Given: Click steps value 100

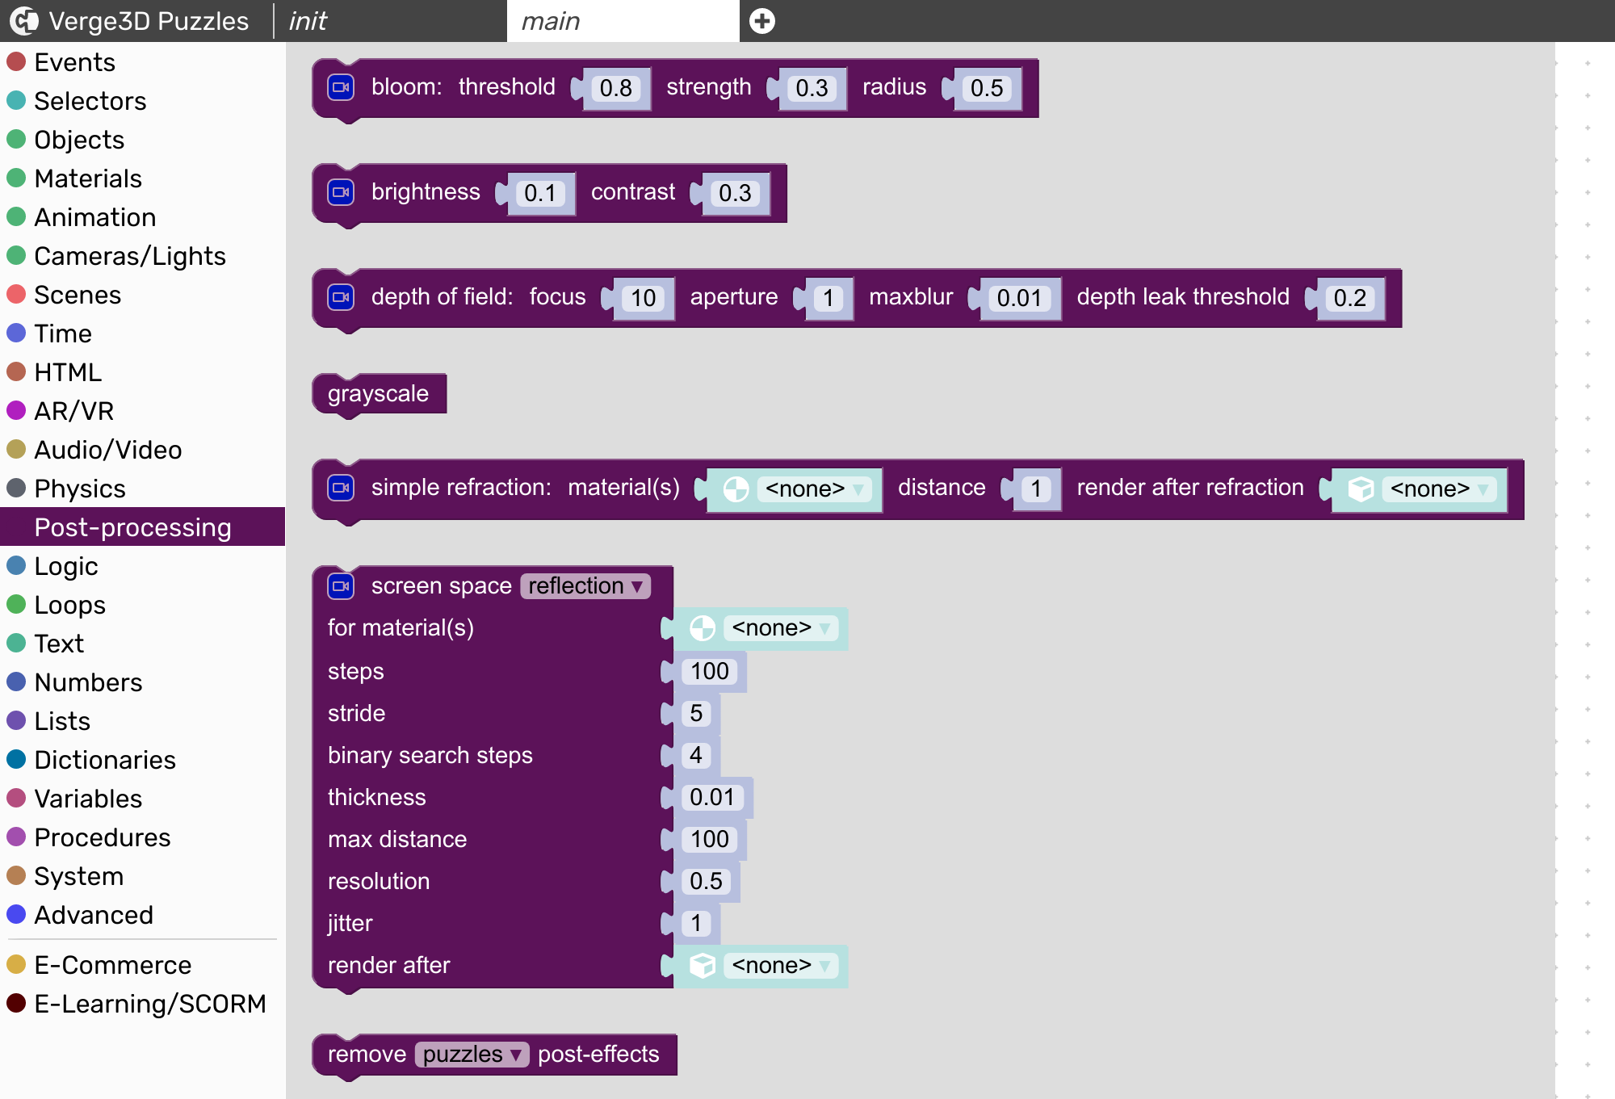Looking at the screenshot, I should point(710,672).
